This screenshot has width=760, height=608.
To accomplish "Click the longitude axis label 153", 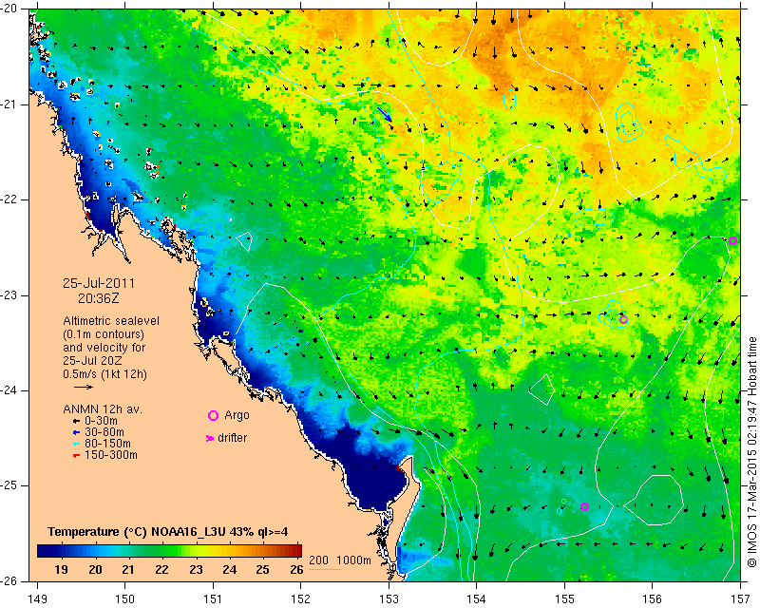I will pos(389,598).
